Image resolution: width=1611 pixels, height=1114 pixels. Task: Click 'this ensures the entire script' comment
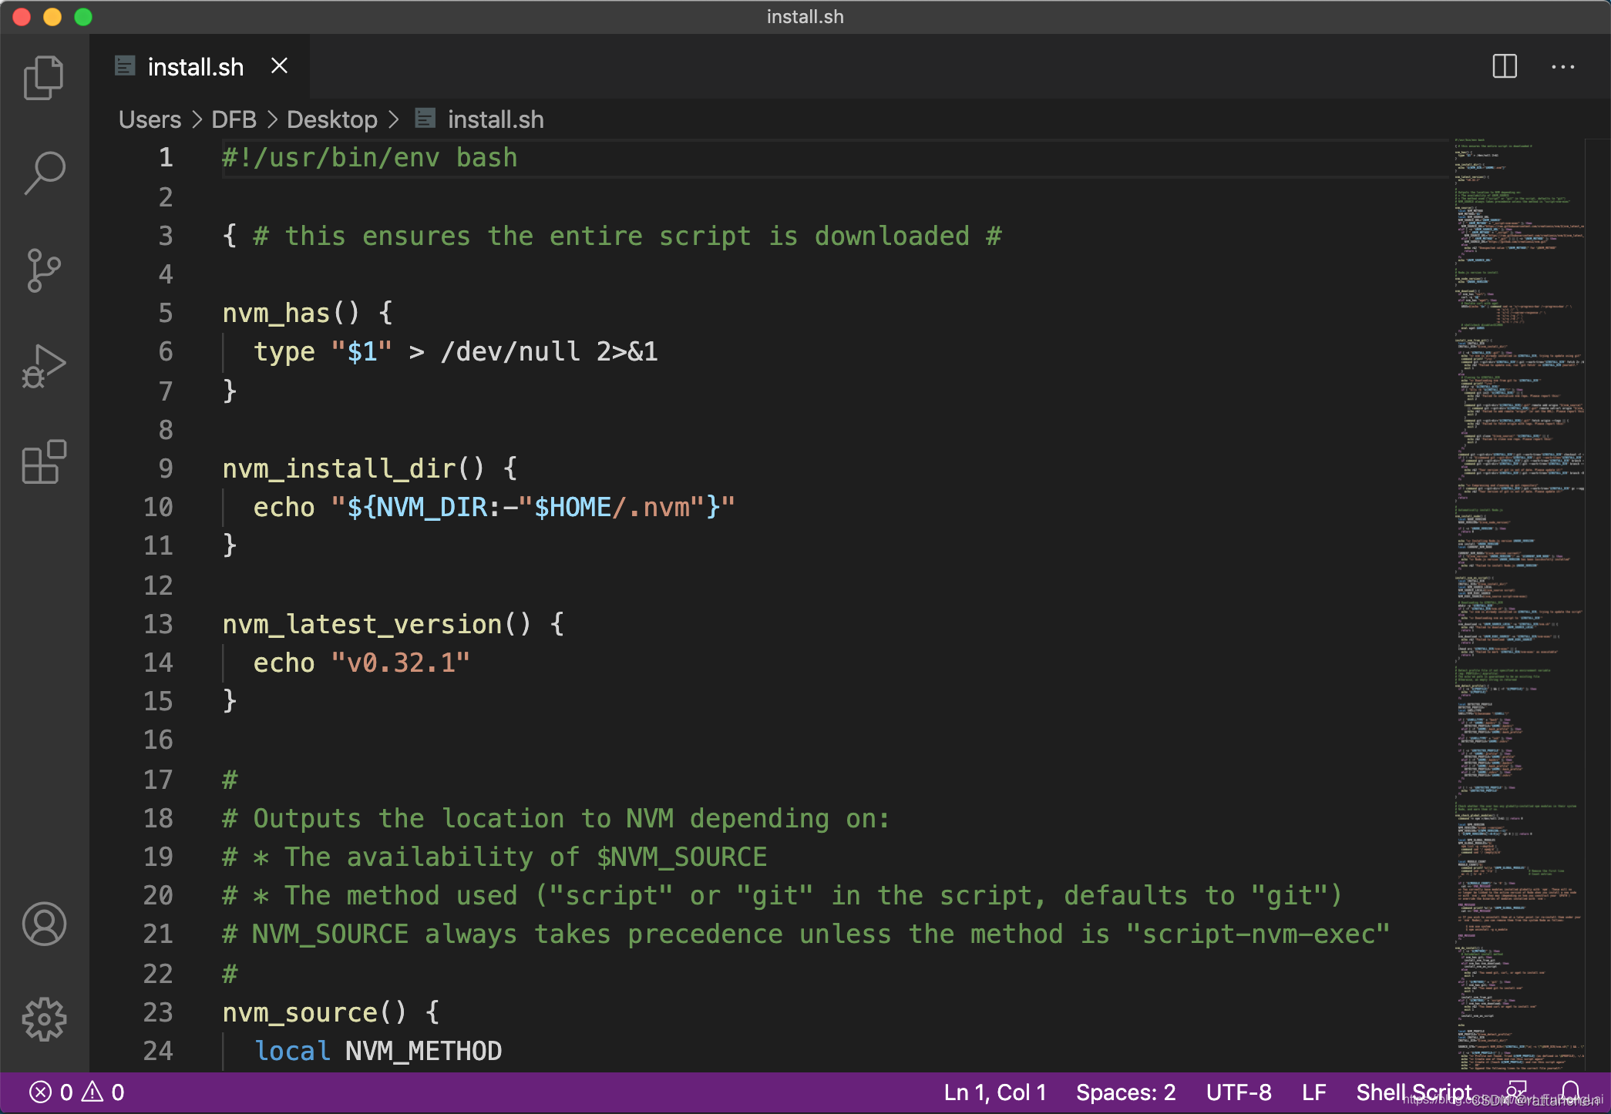point(518,236)
